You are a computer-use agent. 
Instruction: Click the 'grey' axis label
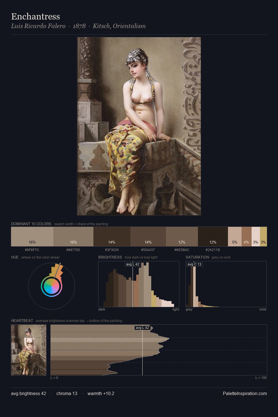click(x=189, y=309)
